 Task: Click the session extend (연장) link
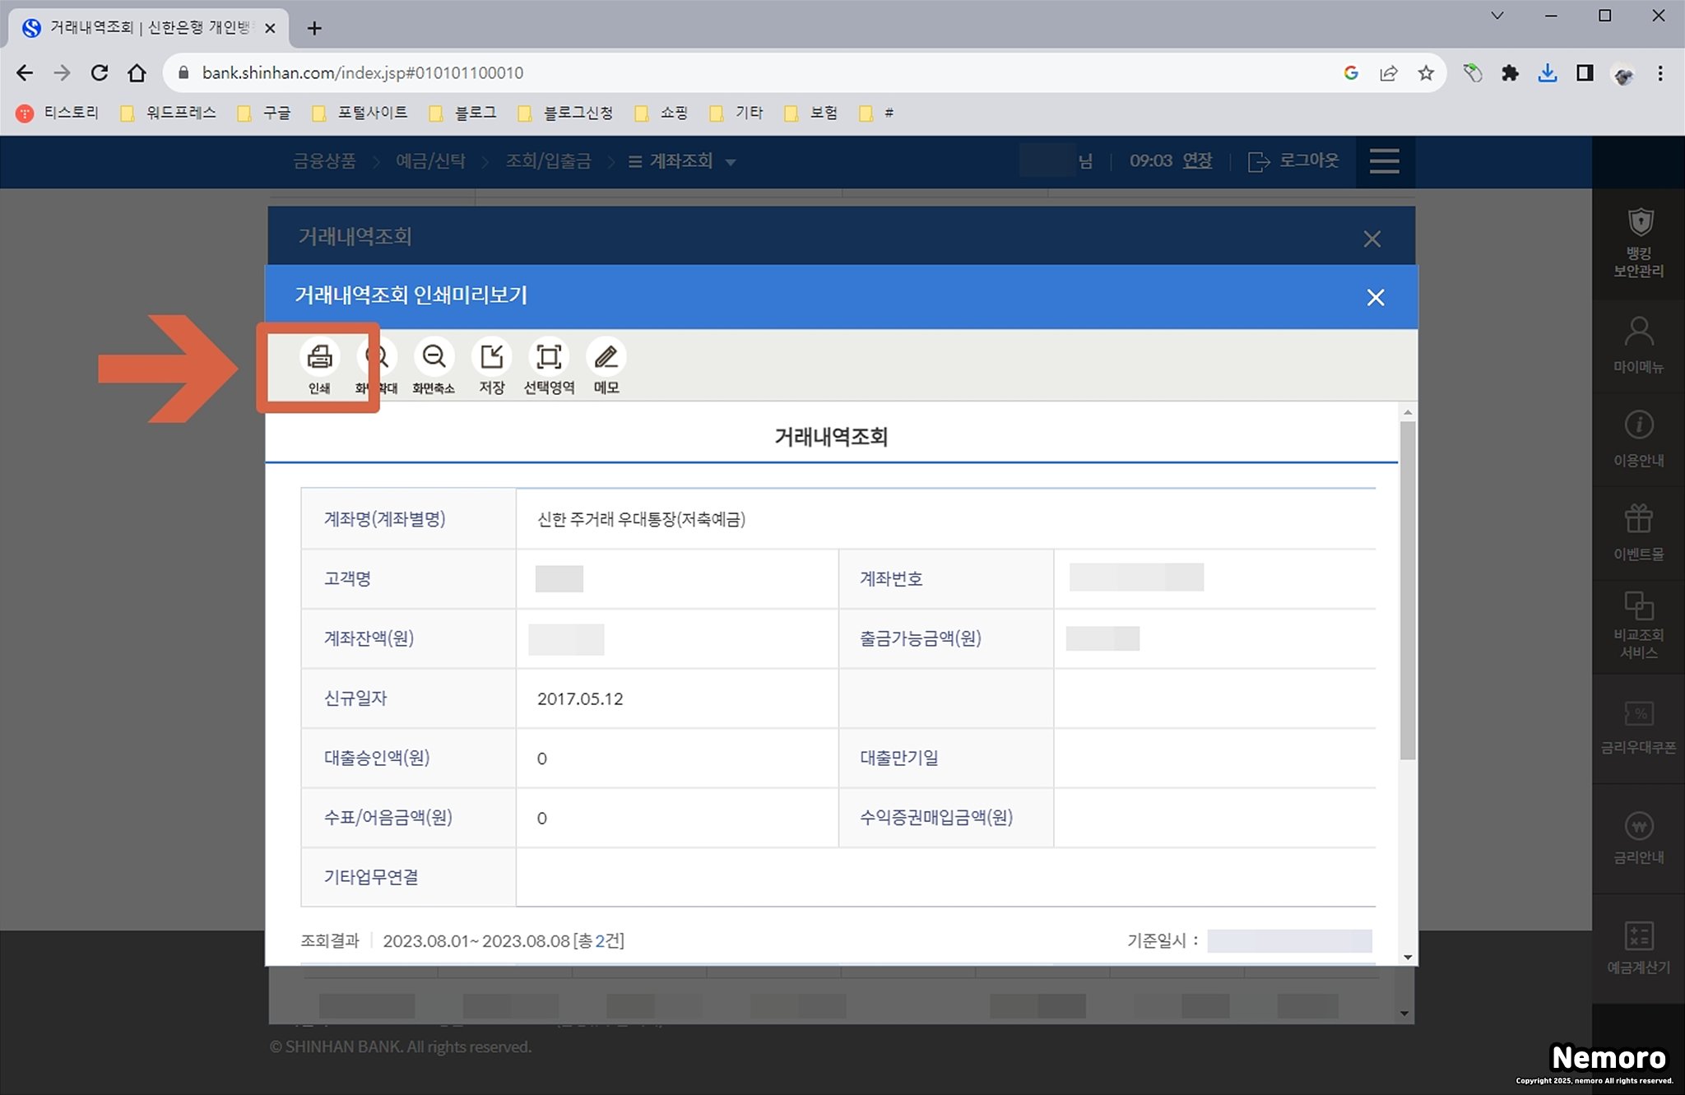click(x=1197, y=161)
